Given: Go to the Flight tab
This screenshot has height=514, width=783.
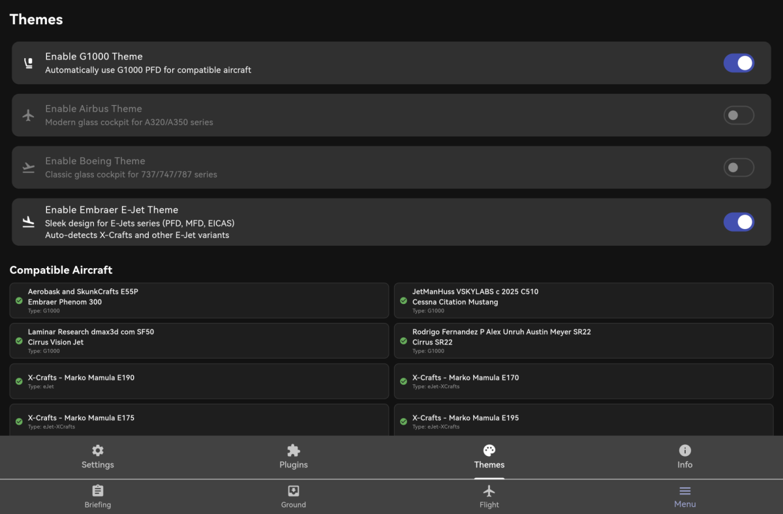Looking at the screenshot, I should click(489, 497).
